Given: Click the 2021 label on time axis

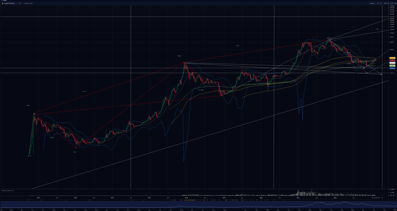Looking at the screenshot, I should tap(298, 197).
